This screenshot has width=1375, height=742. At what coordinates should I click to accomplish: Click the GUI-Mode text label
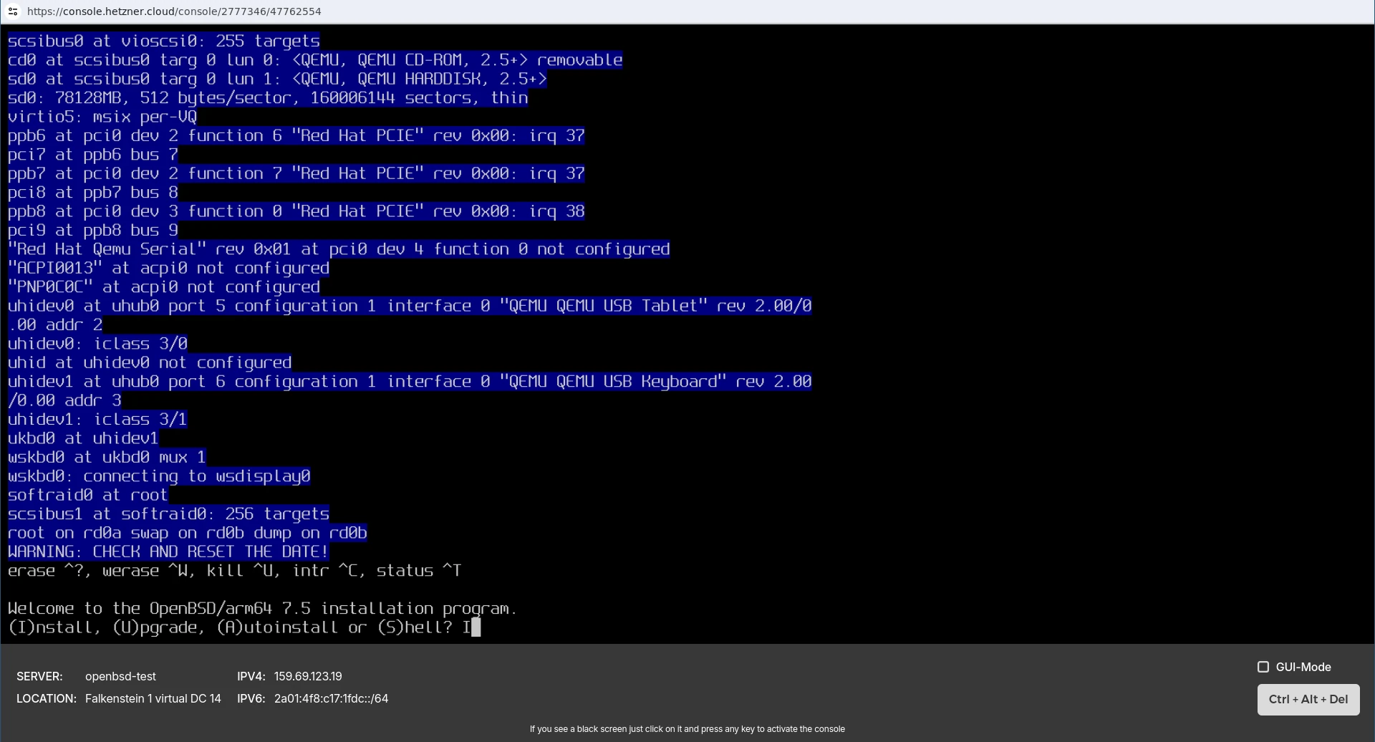point(1302,666)
